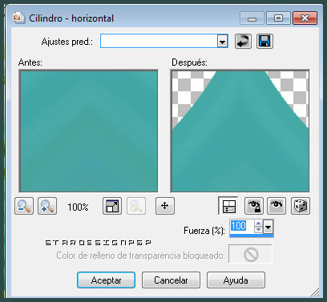Click the Cancelar button
The width and height of the screenshot is (327, 302).
(171, 280)
